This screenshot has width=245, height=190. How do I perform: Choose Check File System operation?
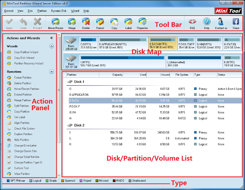click(24, 129)
